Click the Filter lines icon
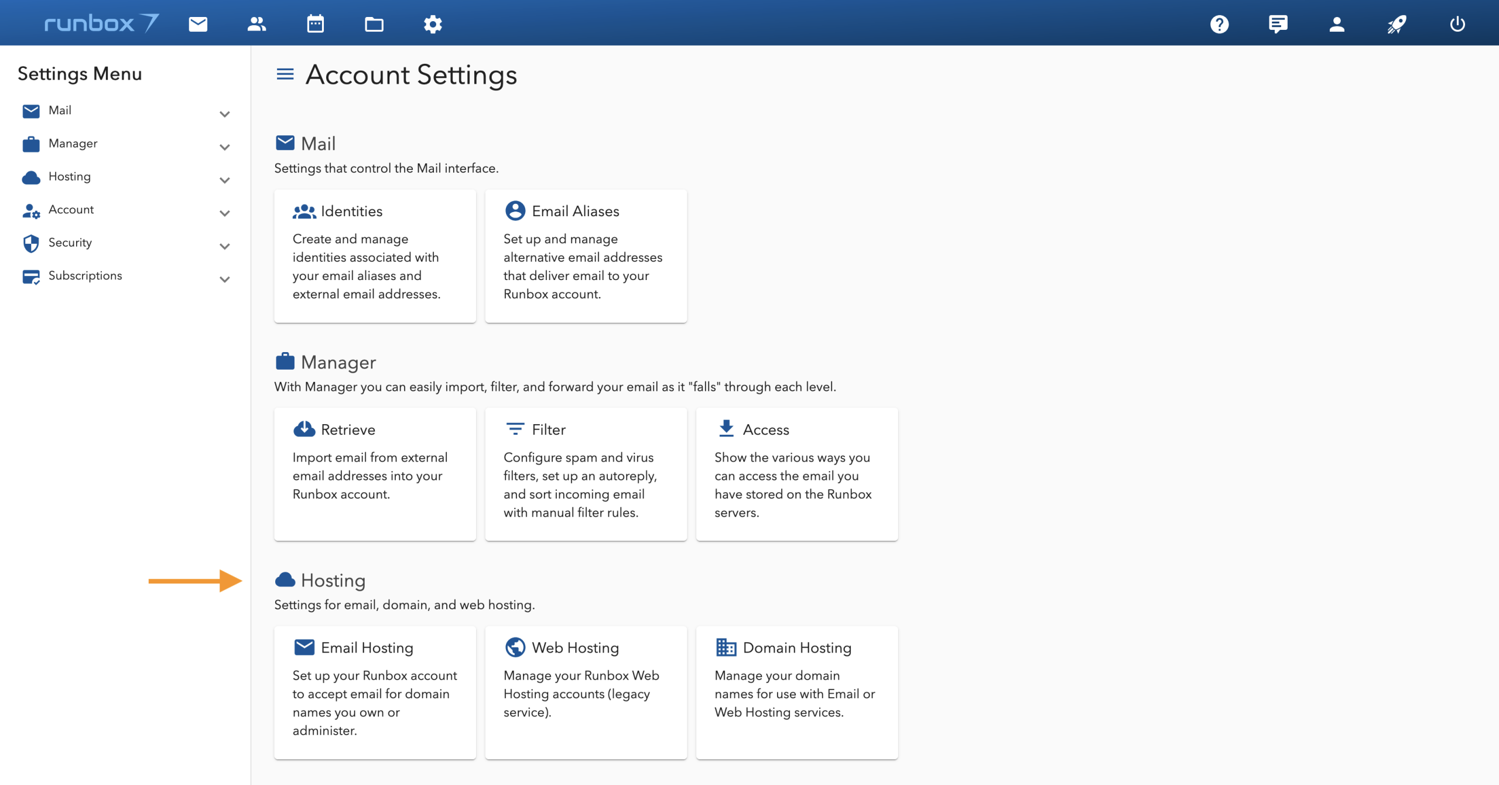This screenshot has width=1499, height=785. [x=515, y=429]
